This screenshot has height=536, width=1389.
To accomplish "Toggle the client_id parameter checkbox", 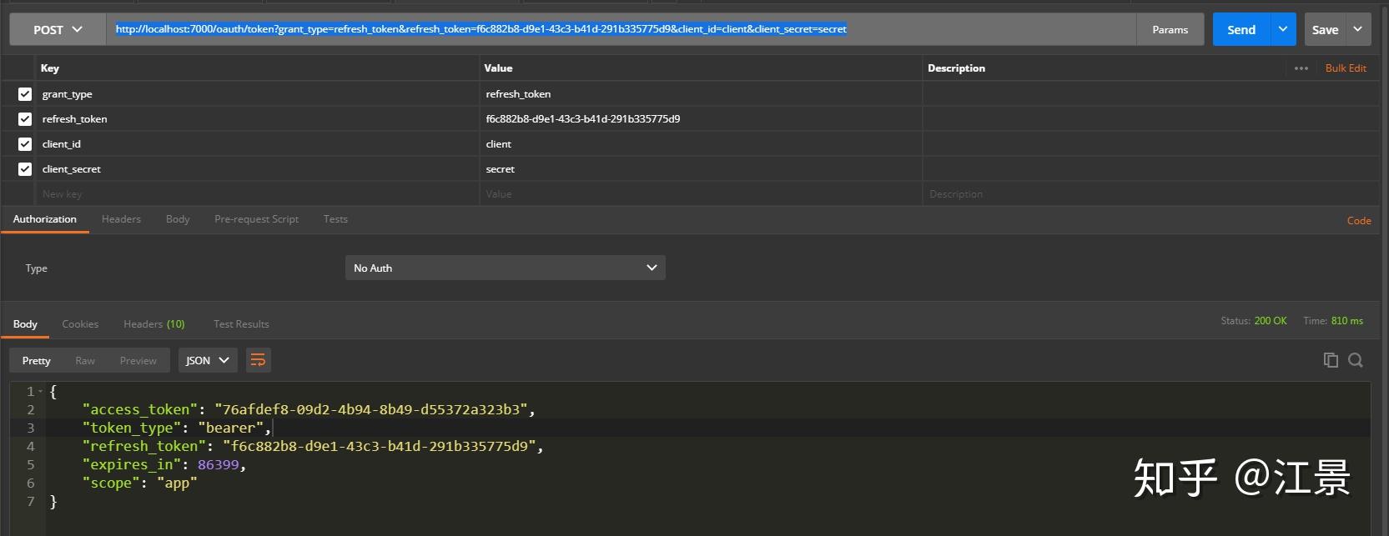I will click(25, 144).
